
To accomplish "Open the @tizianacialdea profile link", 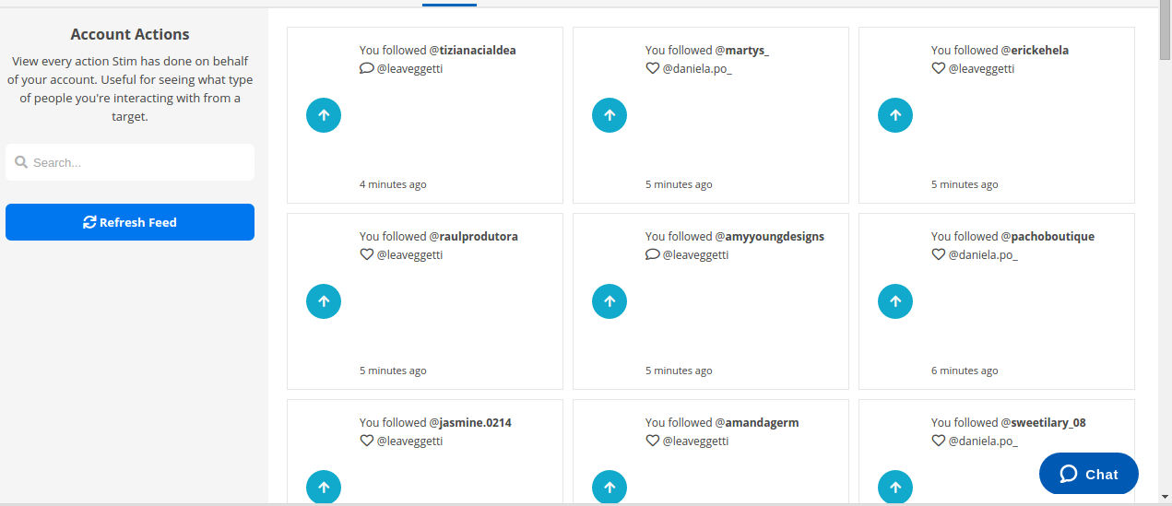I will coord(473,50).
